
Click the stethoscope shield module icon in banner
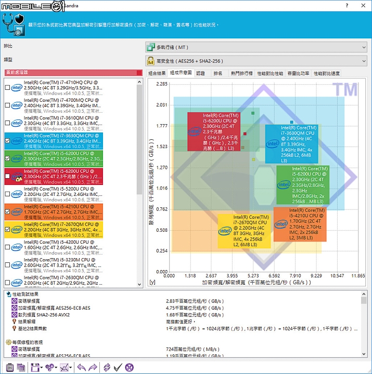click(14, 24)
